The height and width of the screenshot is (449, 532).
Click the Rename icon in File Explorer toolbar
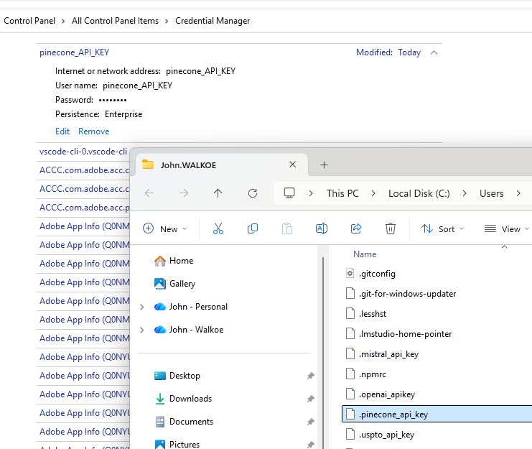coord(322,228)
